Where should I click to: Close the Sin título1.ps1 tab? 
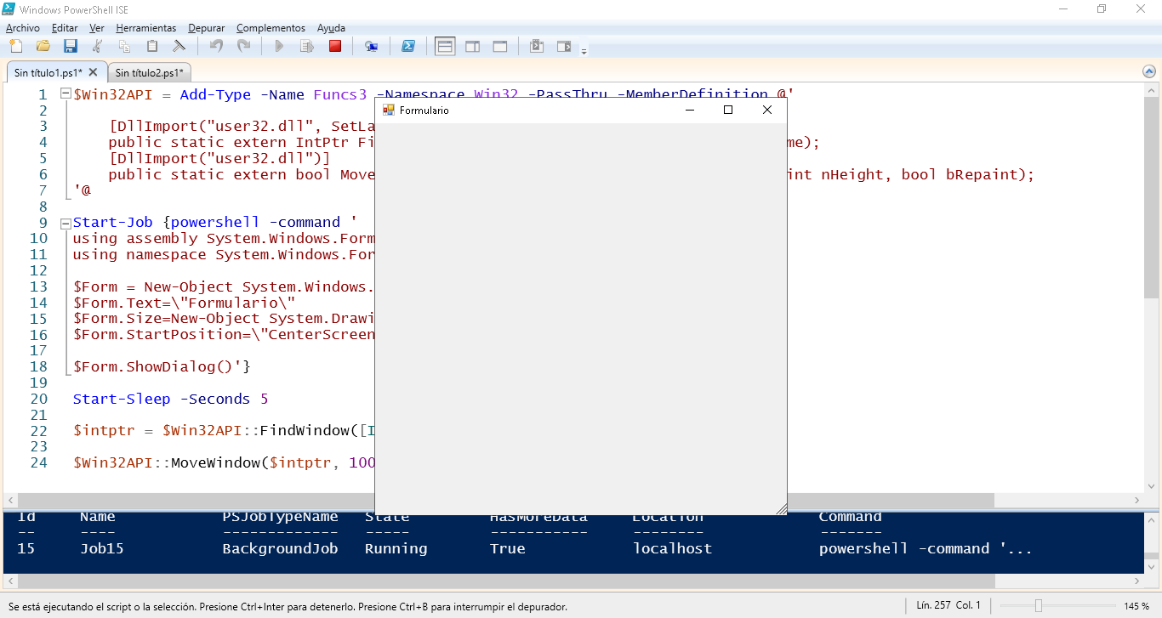[94, 73]
